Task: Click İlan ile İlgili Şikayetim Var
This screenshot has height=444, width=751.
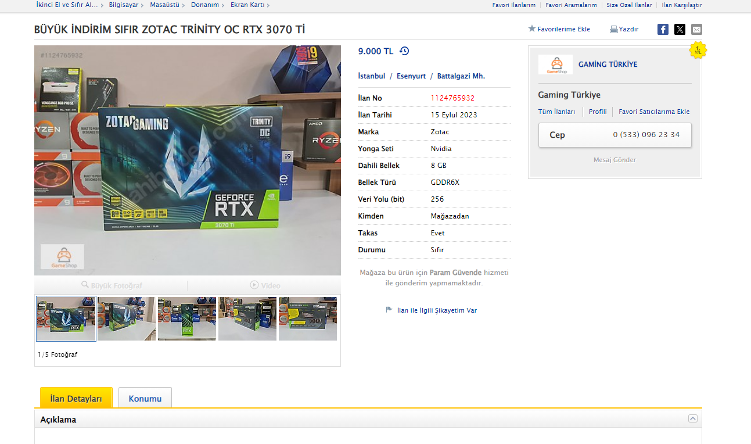Action: coord(437,310)
